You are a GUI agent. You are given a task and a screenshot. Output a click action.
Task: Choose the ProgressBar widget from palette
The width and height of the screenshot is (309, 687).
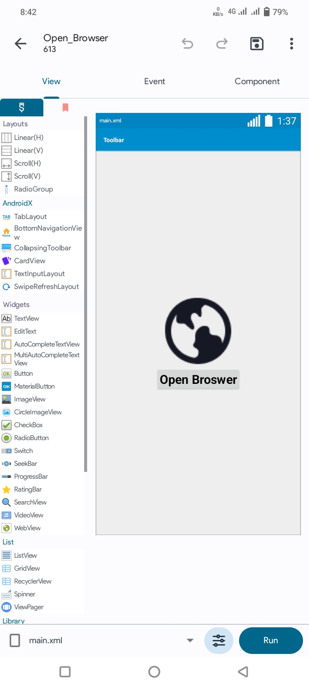[43, 477]
